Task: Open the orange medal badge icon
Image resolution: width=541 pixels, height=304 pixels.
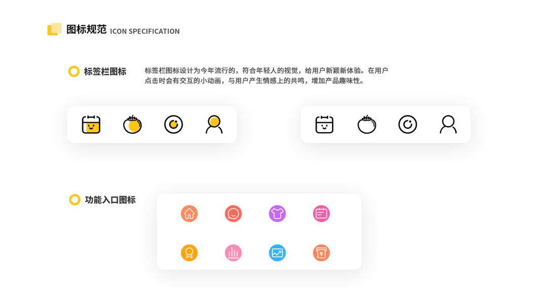Action: 190,253
